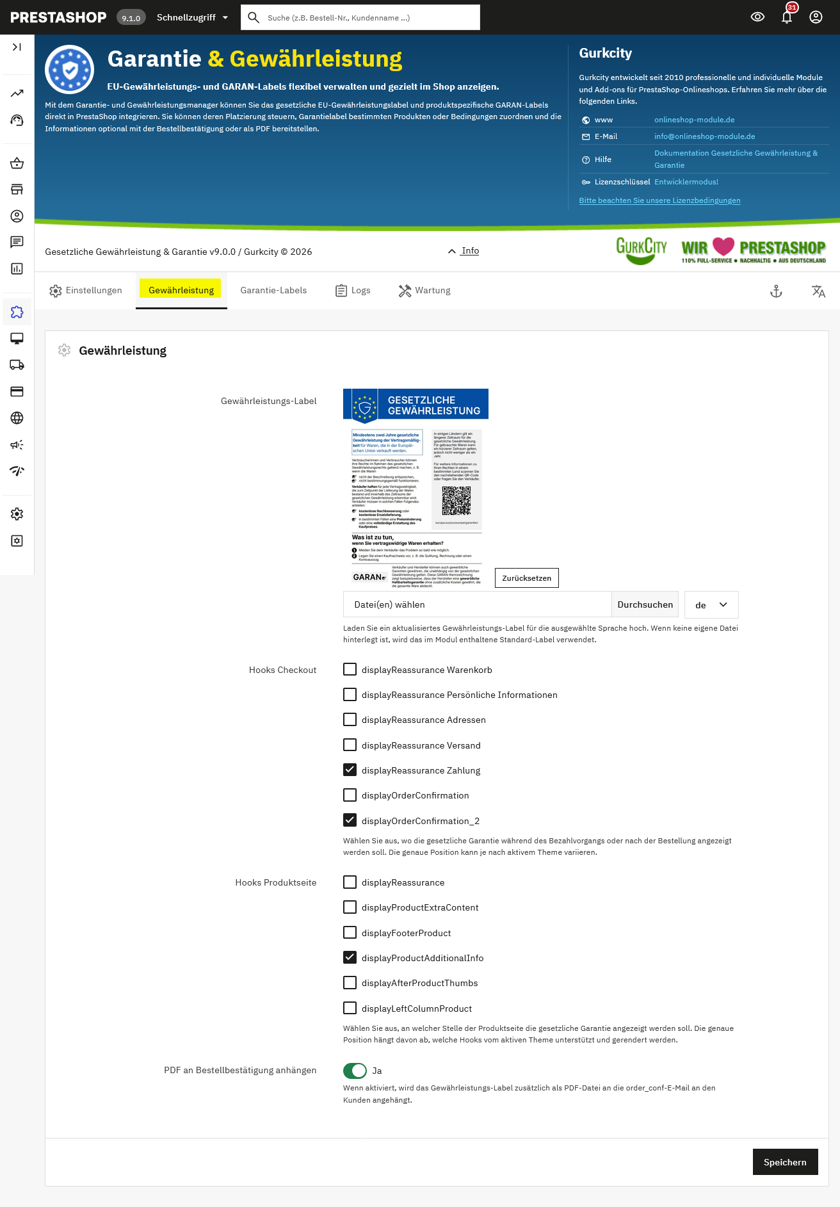Open Dokumentation Gesetzliche Gewährleistung & Garantie link
Viewport: 840px width, 1207px height.
736,159
